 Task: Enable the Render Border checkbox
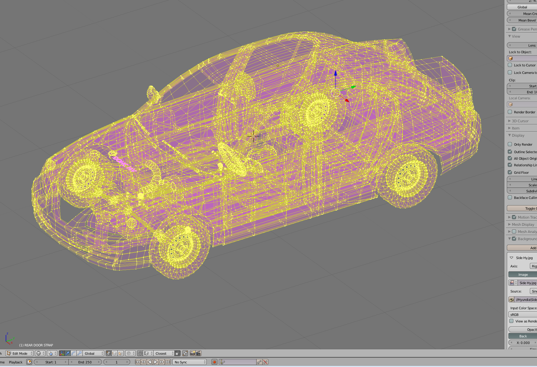point(510,112)
